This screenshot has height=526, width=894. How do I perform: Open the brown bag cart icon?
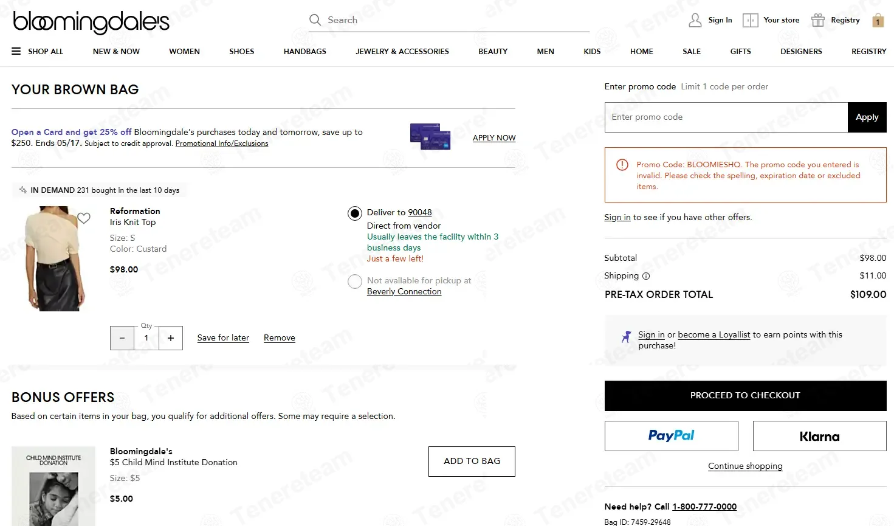[878, 21]
